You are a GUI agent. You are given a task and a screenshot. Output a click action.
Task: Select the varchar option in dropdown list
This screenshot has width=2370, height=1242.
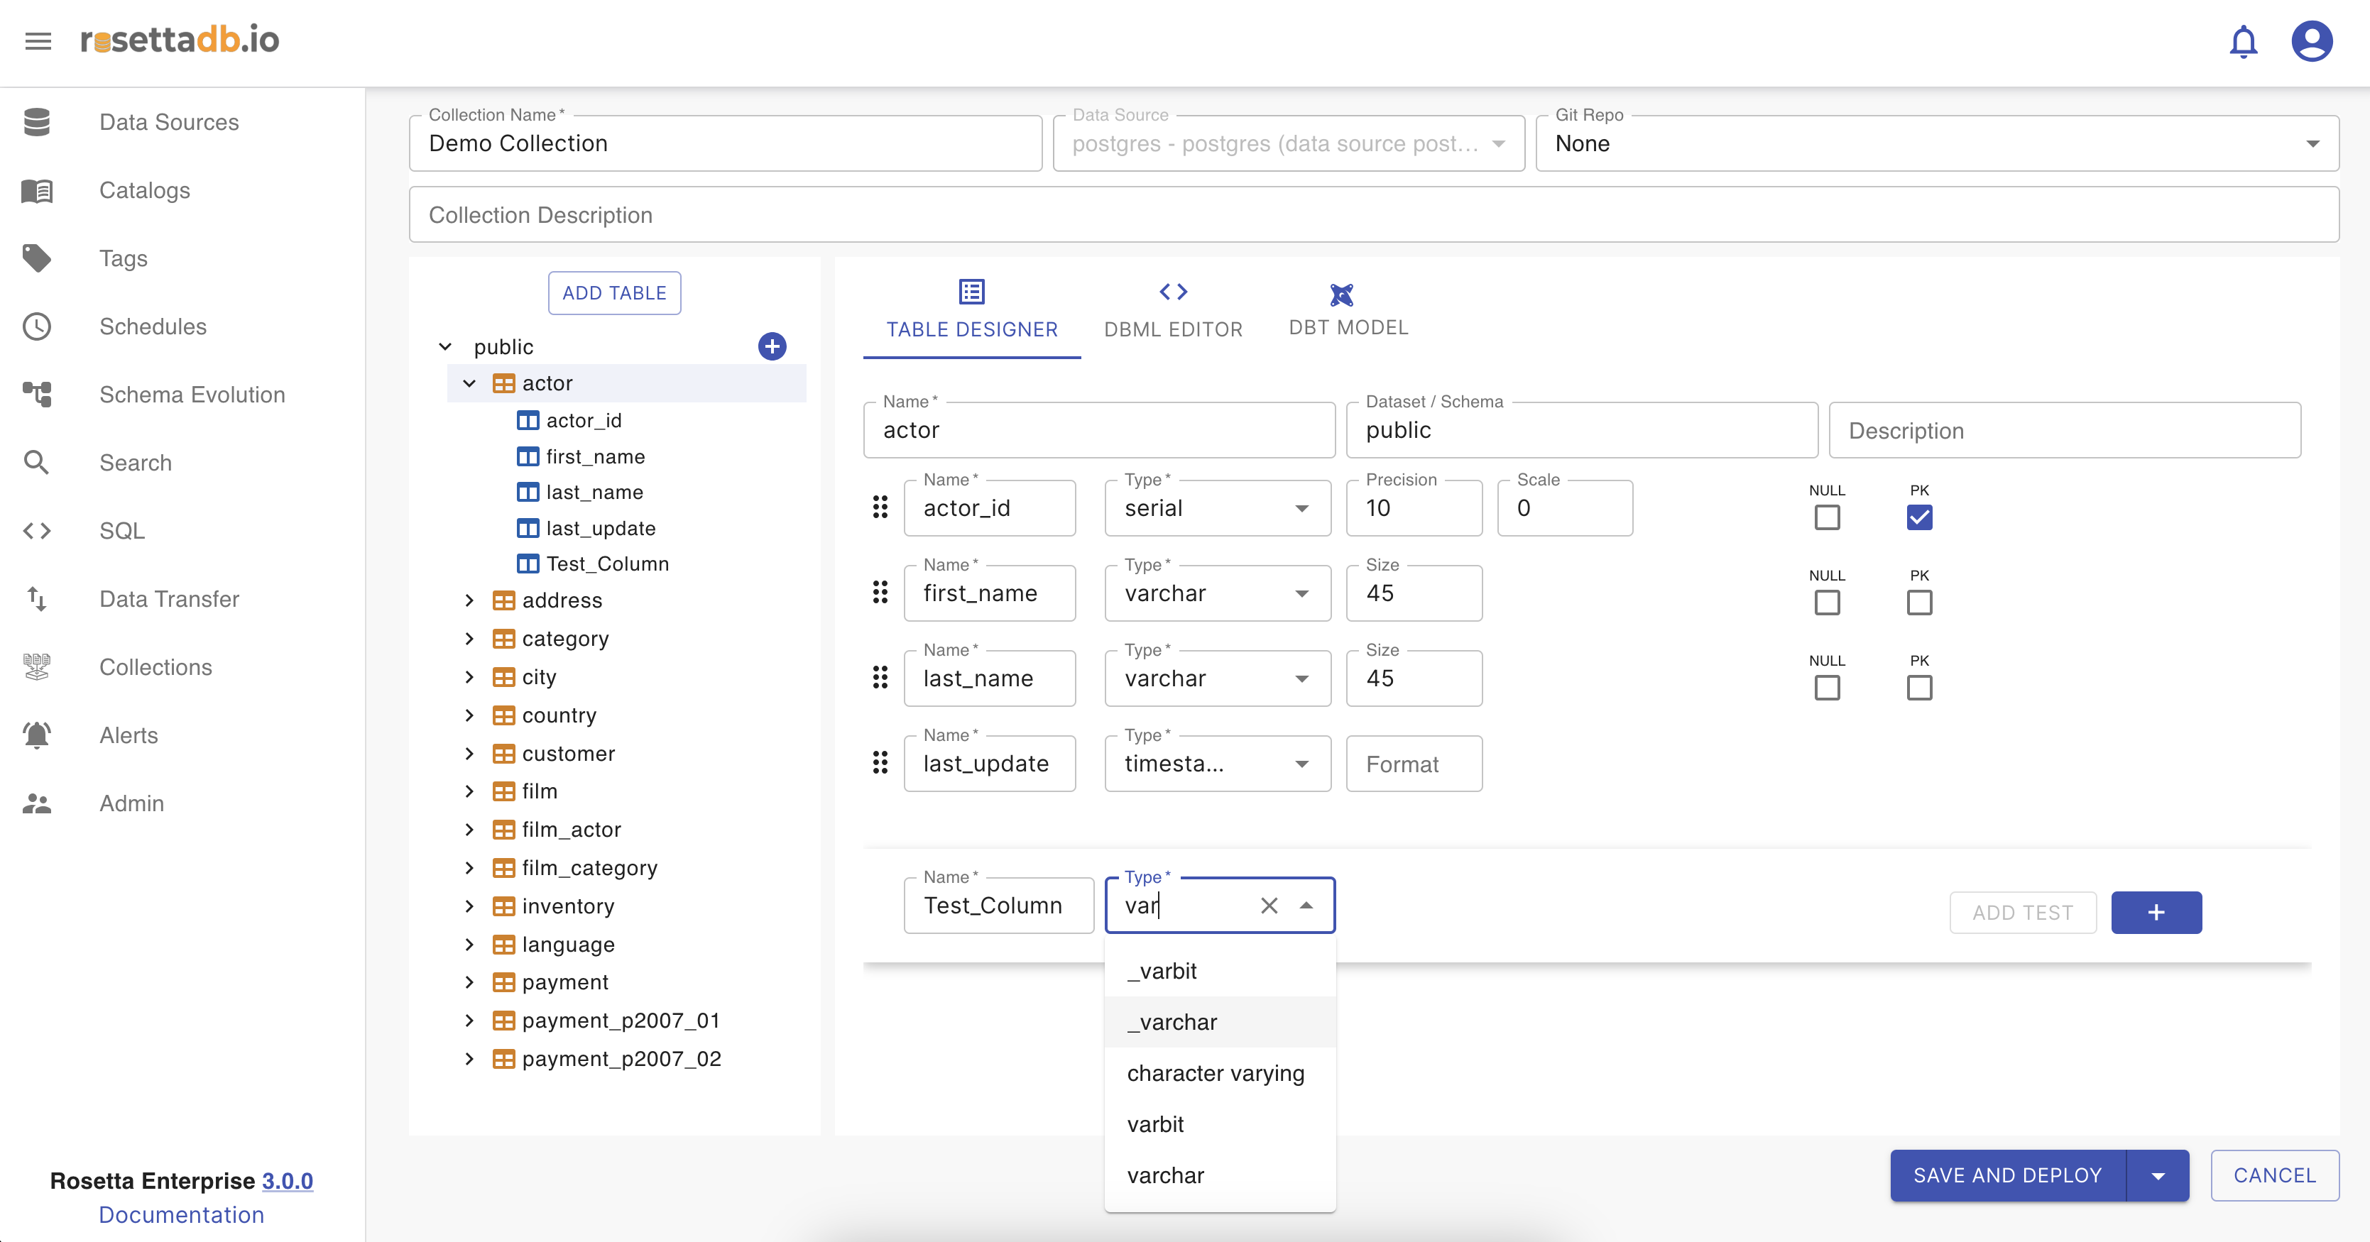pos(1164,1176)
